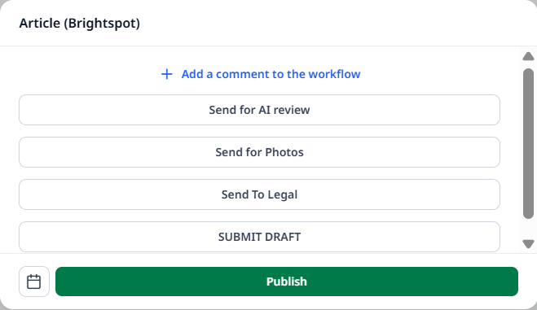Click the Send for AI review button

259,110
